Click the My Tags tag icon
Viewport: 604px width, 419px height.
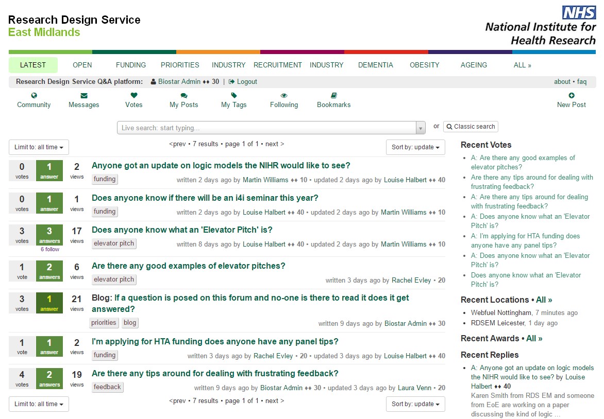pyautogui.click(x=234, y=96)
